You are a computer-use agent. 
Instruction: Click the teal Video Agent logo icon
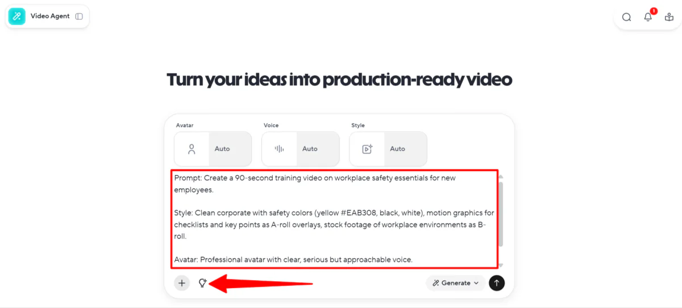point(17,16)
